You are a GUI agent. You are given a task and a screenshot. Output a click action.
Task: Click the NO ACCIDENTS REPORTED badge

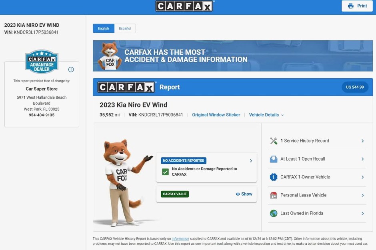pyautogui.click(x=184, y=161)
